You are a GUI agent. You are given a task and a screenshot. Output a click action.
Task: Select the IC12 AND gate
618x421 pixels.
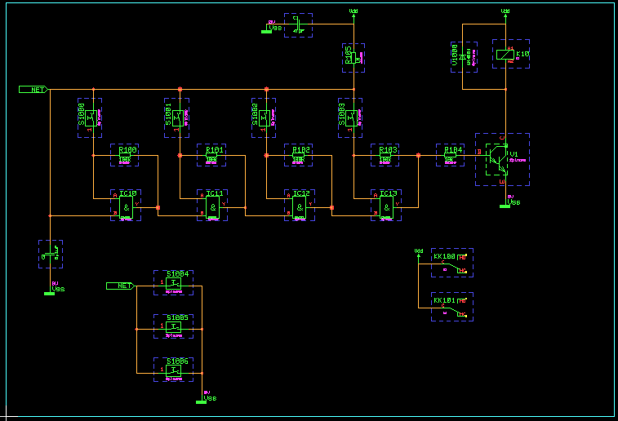(x=300, y=206)
